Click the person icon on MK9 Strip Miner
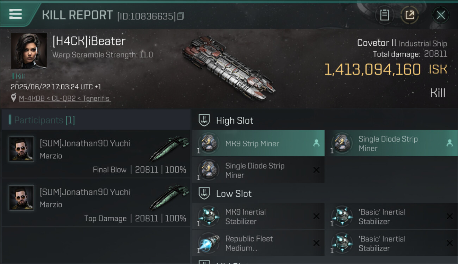 316,143
